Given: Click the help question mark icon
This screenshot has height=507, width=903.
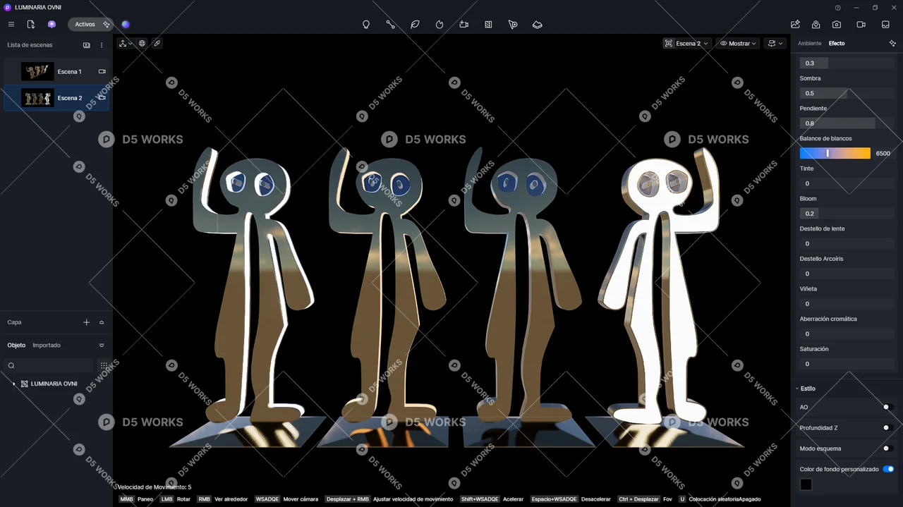Looking at the screenshot, I should click(837, 8).
